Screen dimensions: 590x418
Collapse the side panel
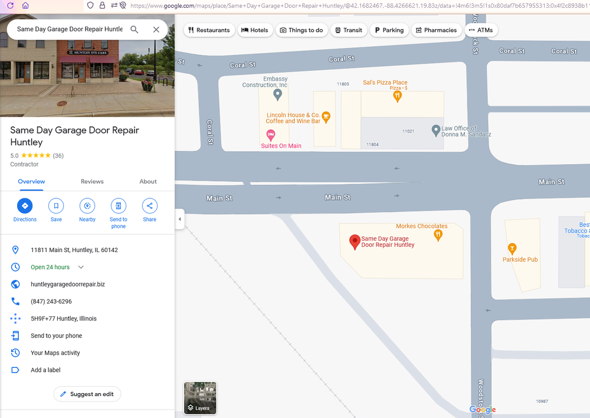pyautogui.click(x=179, y=219)
